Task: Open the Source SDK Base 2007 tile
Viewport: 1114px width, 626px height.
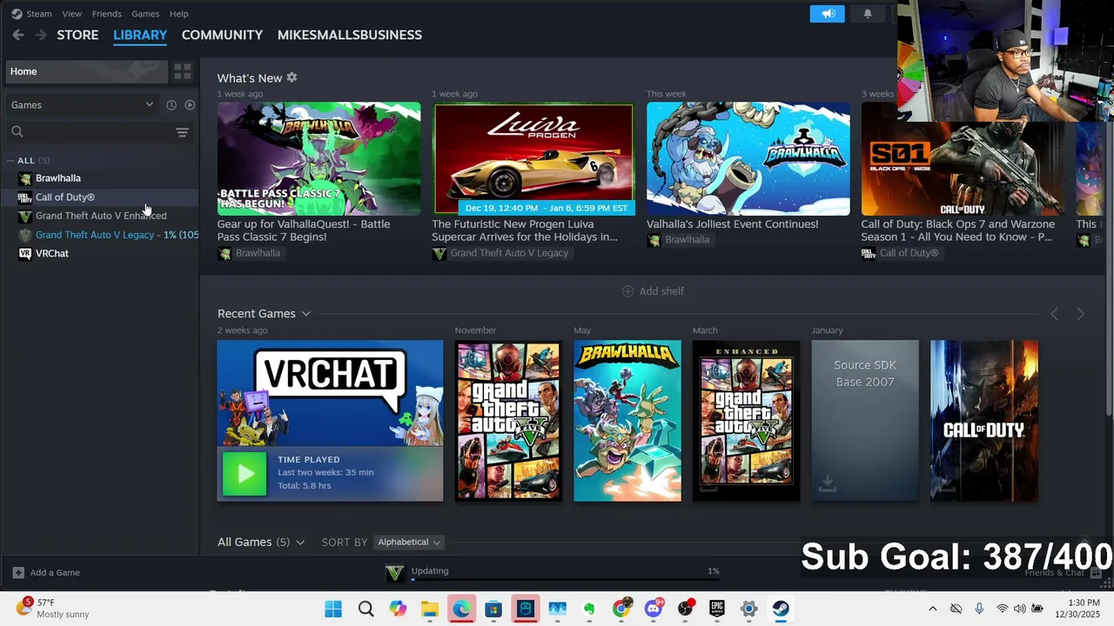Action: (865, 421)
